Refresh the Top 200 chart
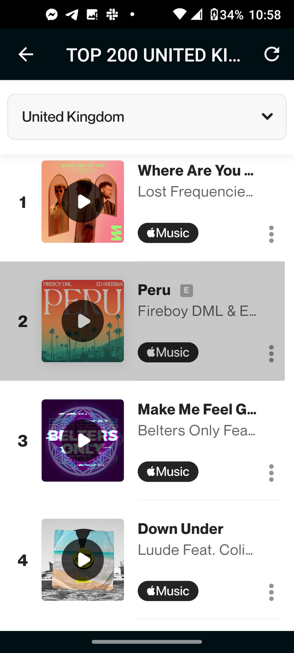 point(272,54)
